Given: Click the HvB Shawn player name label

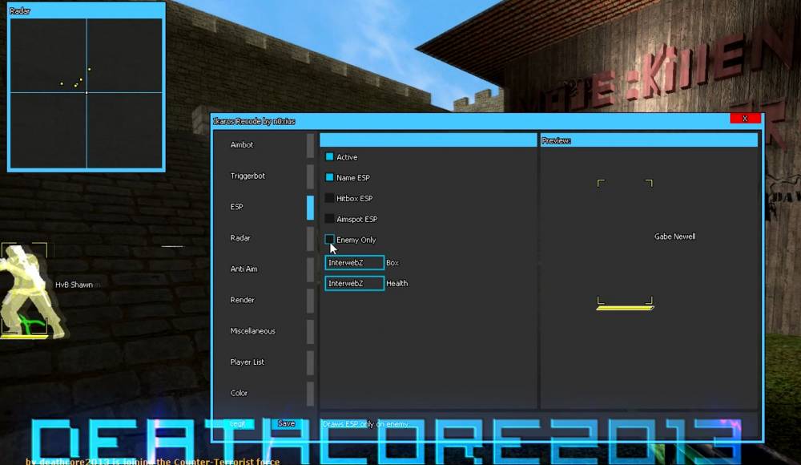Looking at the screenshot, I should [x=74, y=285].
